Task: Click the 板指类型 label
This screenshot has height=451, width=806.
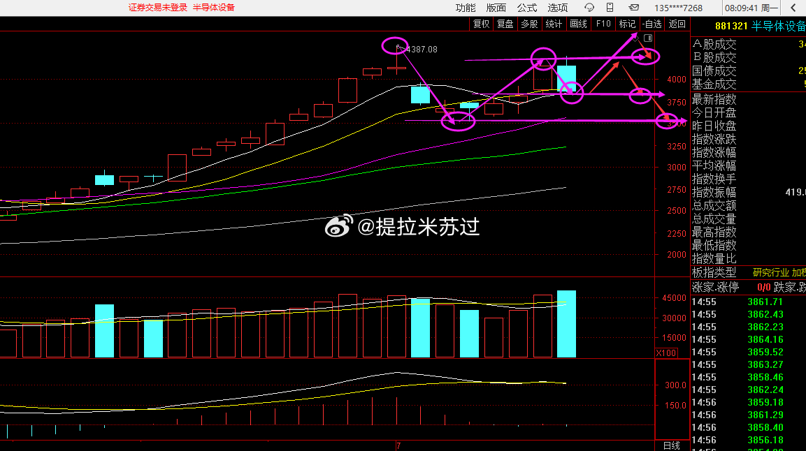Action: [x=714, y=272]
